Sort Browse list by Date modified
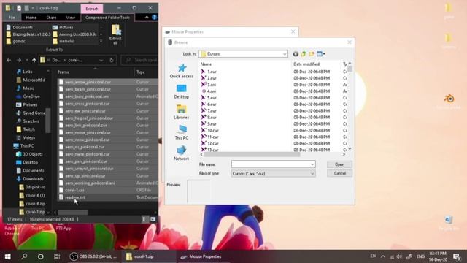 coord(306,64)
